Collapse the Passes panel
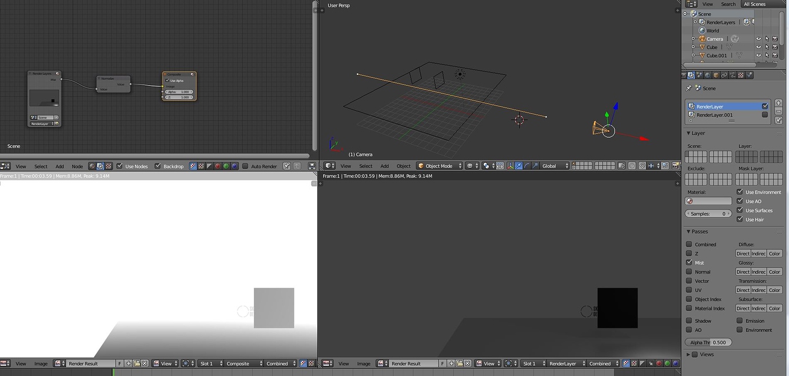Screen dimensions: 789x376 click(x=689, y=231)
